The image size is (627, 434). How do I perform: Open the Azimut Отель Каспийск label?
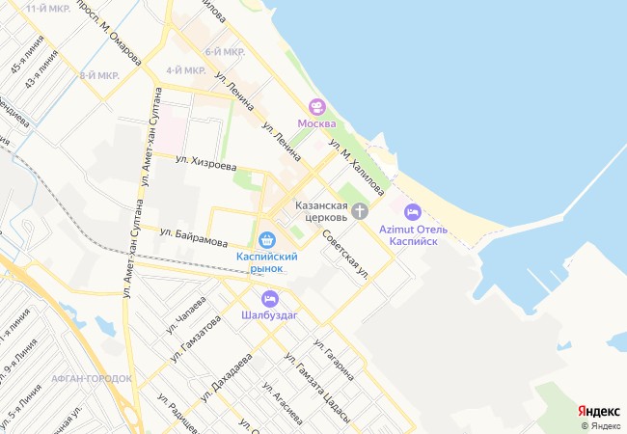tap(413, 235)
